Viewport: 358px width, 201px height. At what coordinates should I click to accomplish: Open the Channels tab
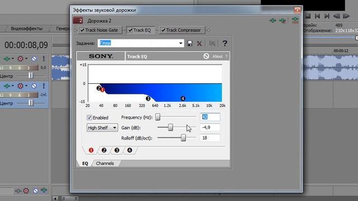click(105, 164)
